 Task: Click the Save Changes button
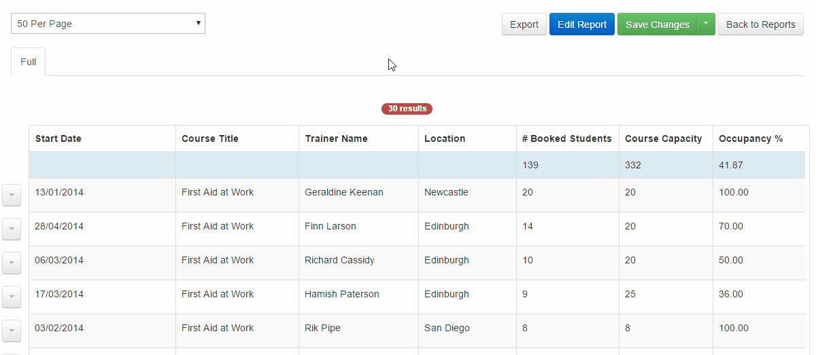coord(658,24)
